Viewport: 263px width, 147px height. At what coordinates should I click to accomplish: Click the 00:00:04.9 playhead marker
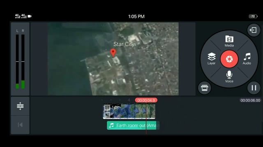(146, 100)
